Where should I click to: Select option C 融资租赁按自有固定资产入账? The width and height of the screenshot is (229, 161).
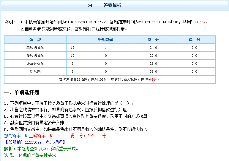[34, 123]
